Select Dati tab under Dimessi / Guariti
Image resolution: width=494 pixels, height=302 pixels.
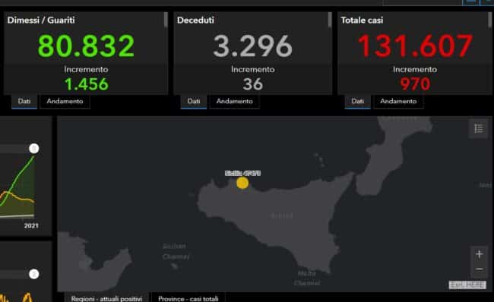pos(24,101)
